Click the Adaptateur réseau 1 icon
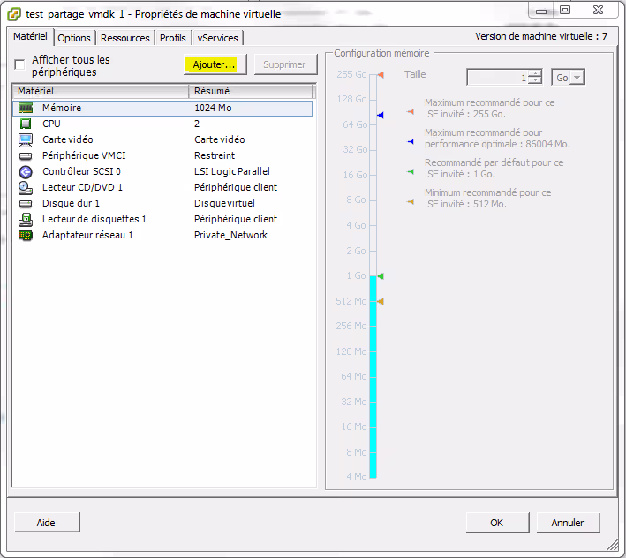The height and width of the screenshot is (558, 626). [x=26, y=235]
